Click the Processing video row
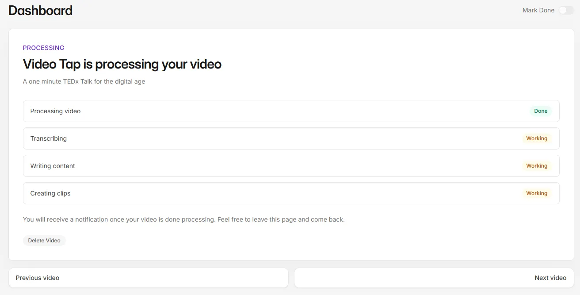Viewport: 580px width, 295px height. click(x=291, y=111)
